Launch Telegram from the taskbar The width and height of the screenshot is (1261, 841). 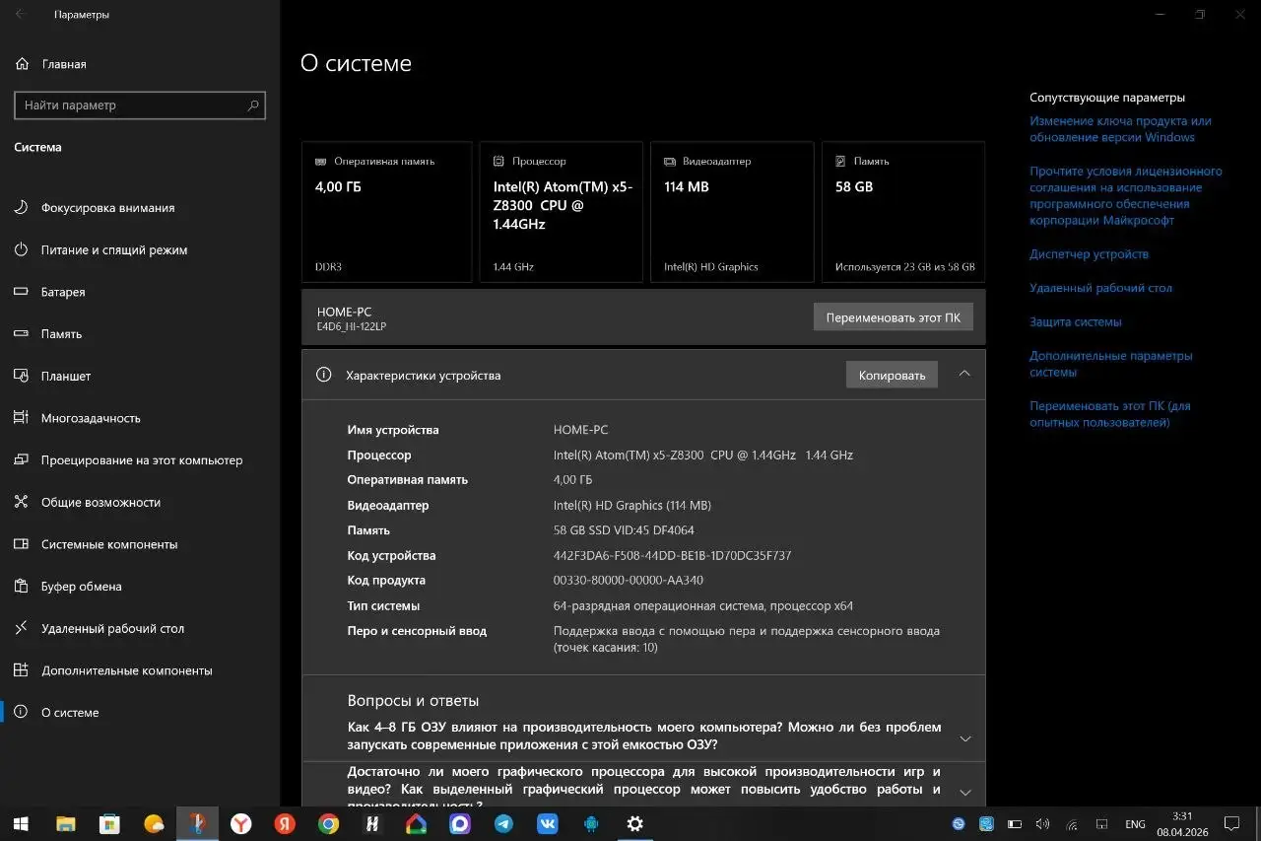(503, 823)
